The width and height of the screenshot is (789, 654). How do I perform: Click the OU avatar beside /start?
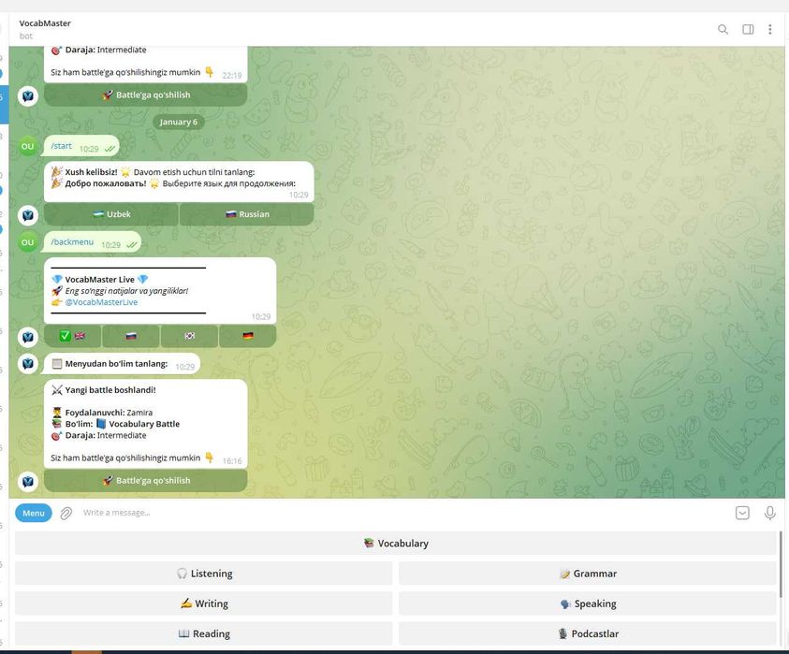tap(28, 146)
